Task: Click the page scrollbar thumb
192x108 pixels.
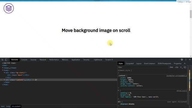Action: (x=191, y=14)
